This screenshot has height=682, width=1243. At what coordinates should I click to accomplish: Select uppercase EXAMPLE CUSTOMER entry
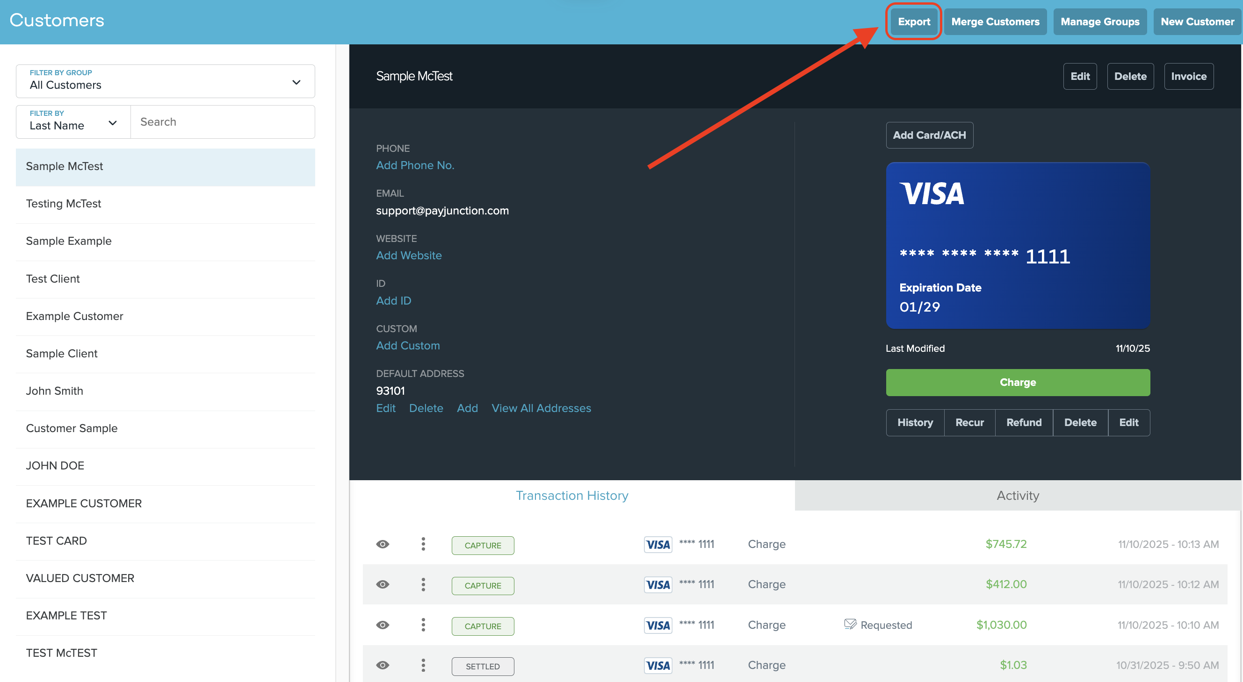[166, 504]
